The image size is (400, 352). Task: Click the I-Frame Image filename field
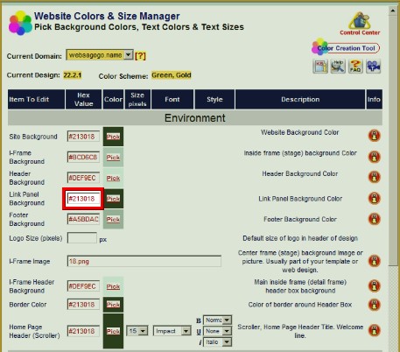pos(144,261)
